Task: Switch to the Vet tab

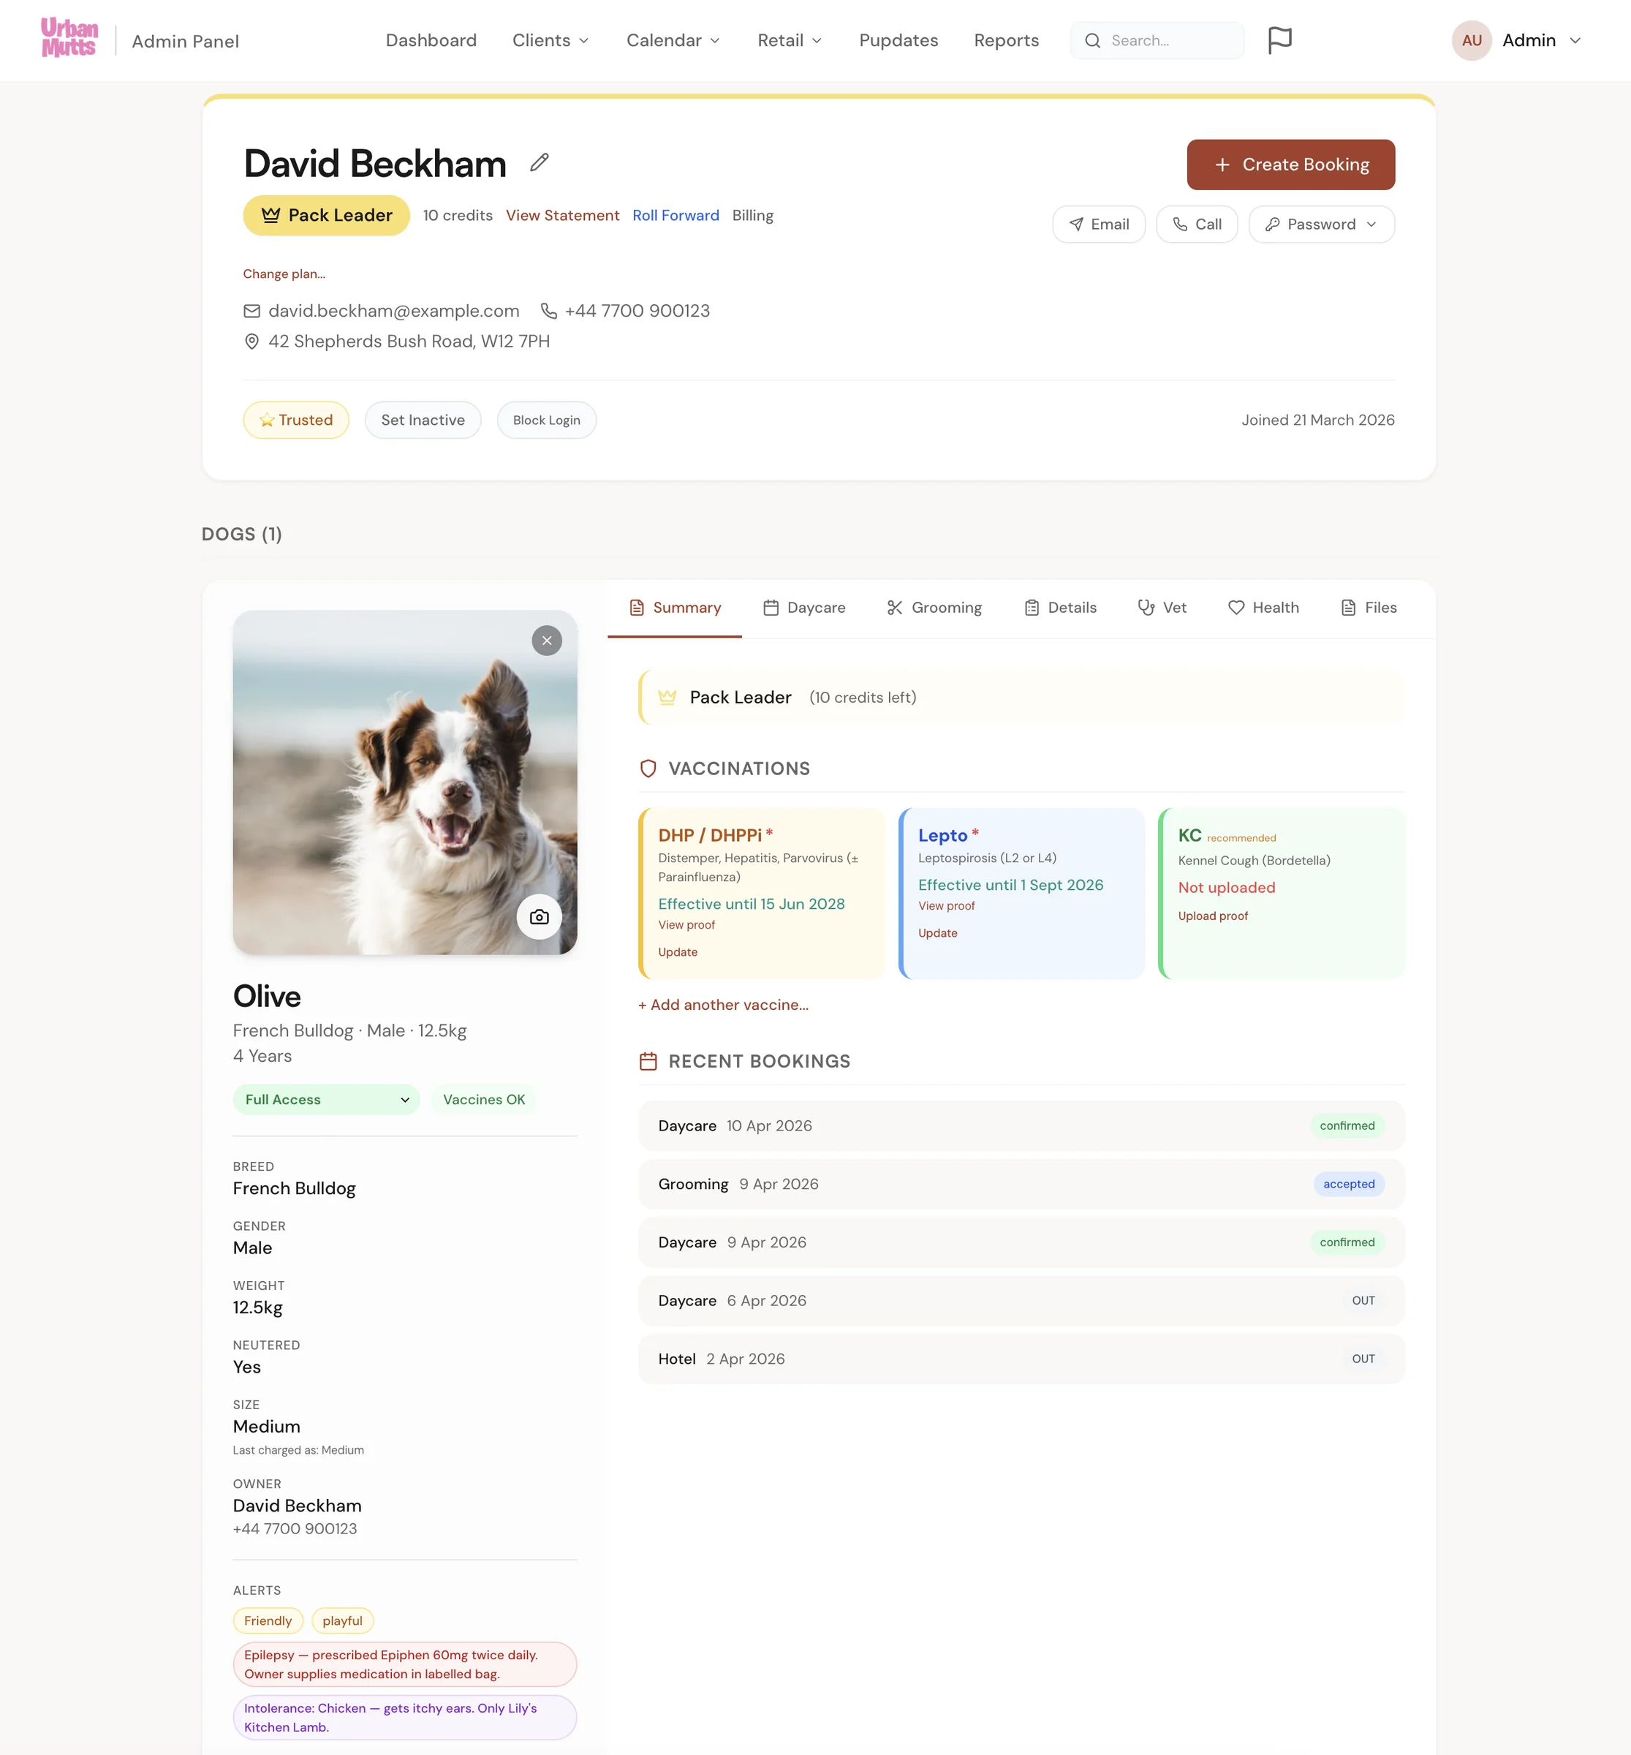Action: click(x=1162, y=608)
